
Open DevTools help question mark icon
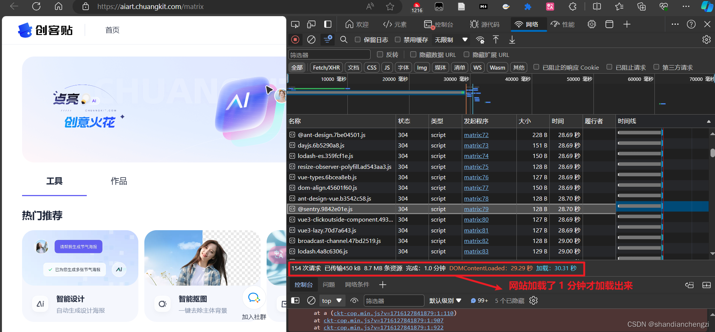coord(691,24)
